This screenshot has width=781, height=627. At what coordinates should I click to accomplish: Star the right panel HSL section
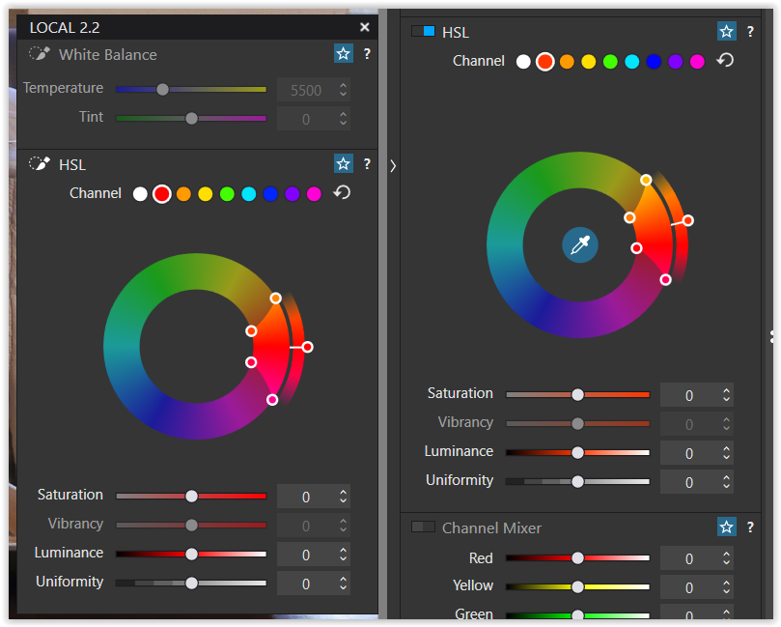tap(727, 32)
